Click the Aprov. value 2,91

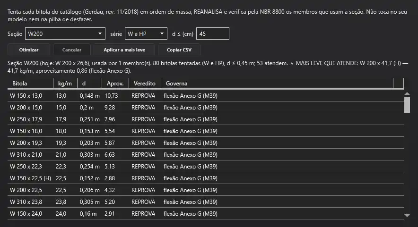110,214
